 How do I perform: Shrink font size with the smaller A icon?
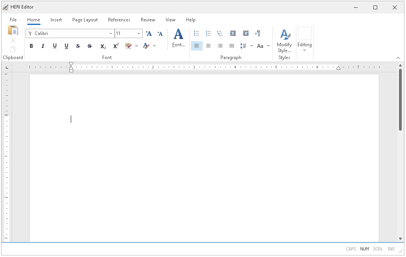pyautogui.click(x=160, y=33)
